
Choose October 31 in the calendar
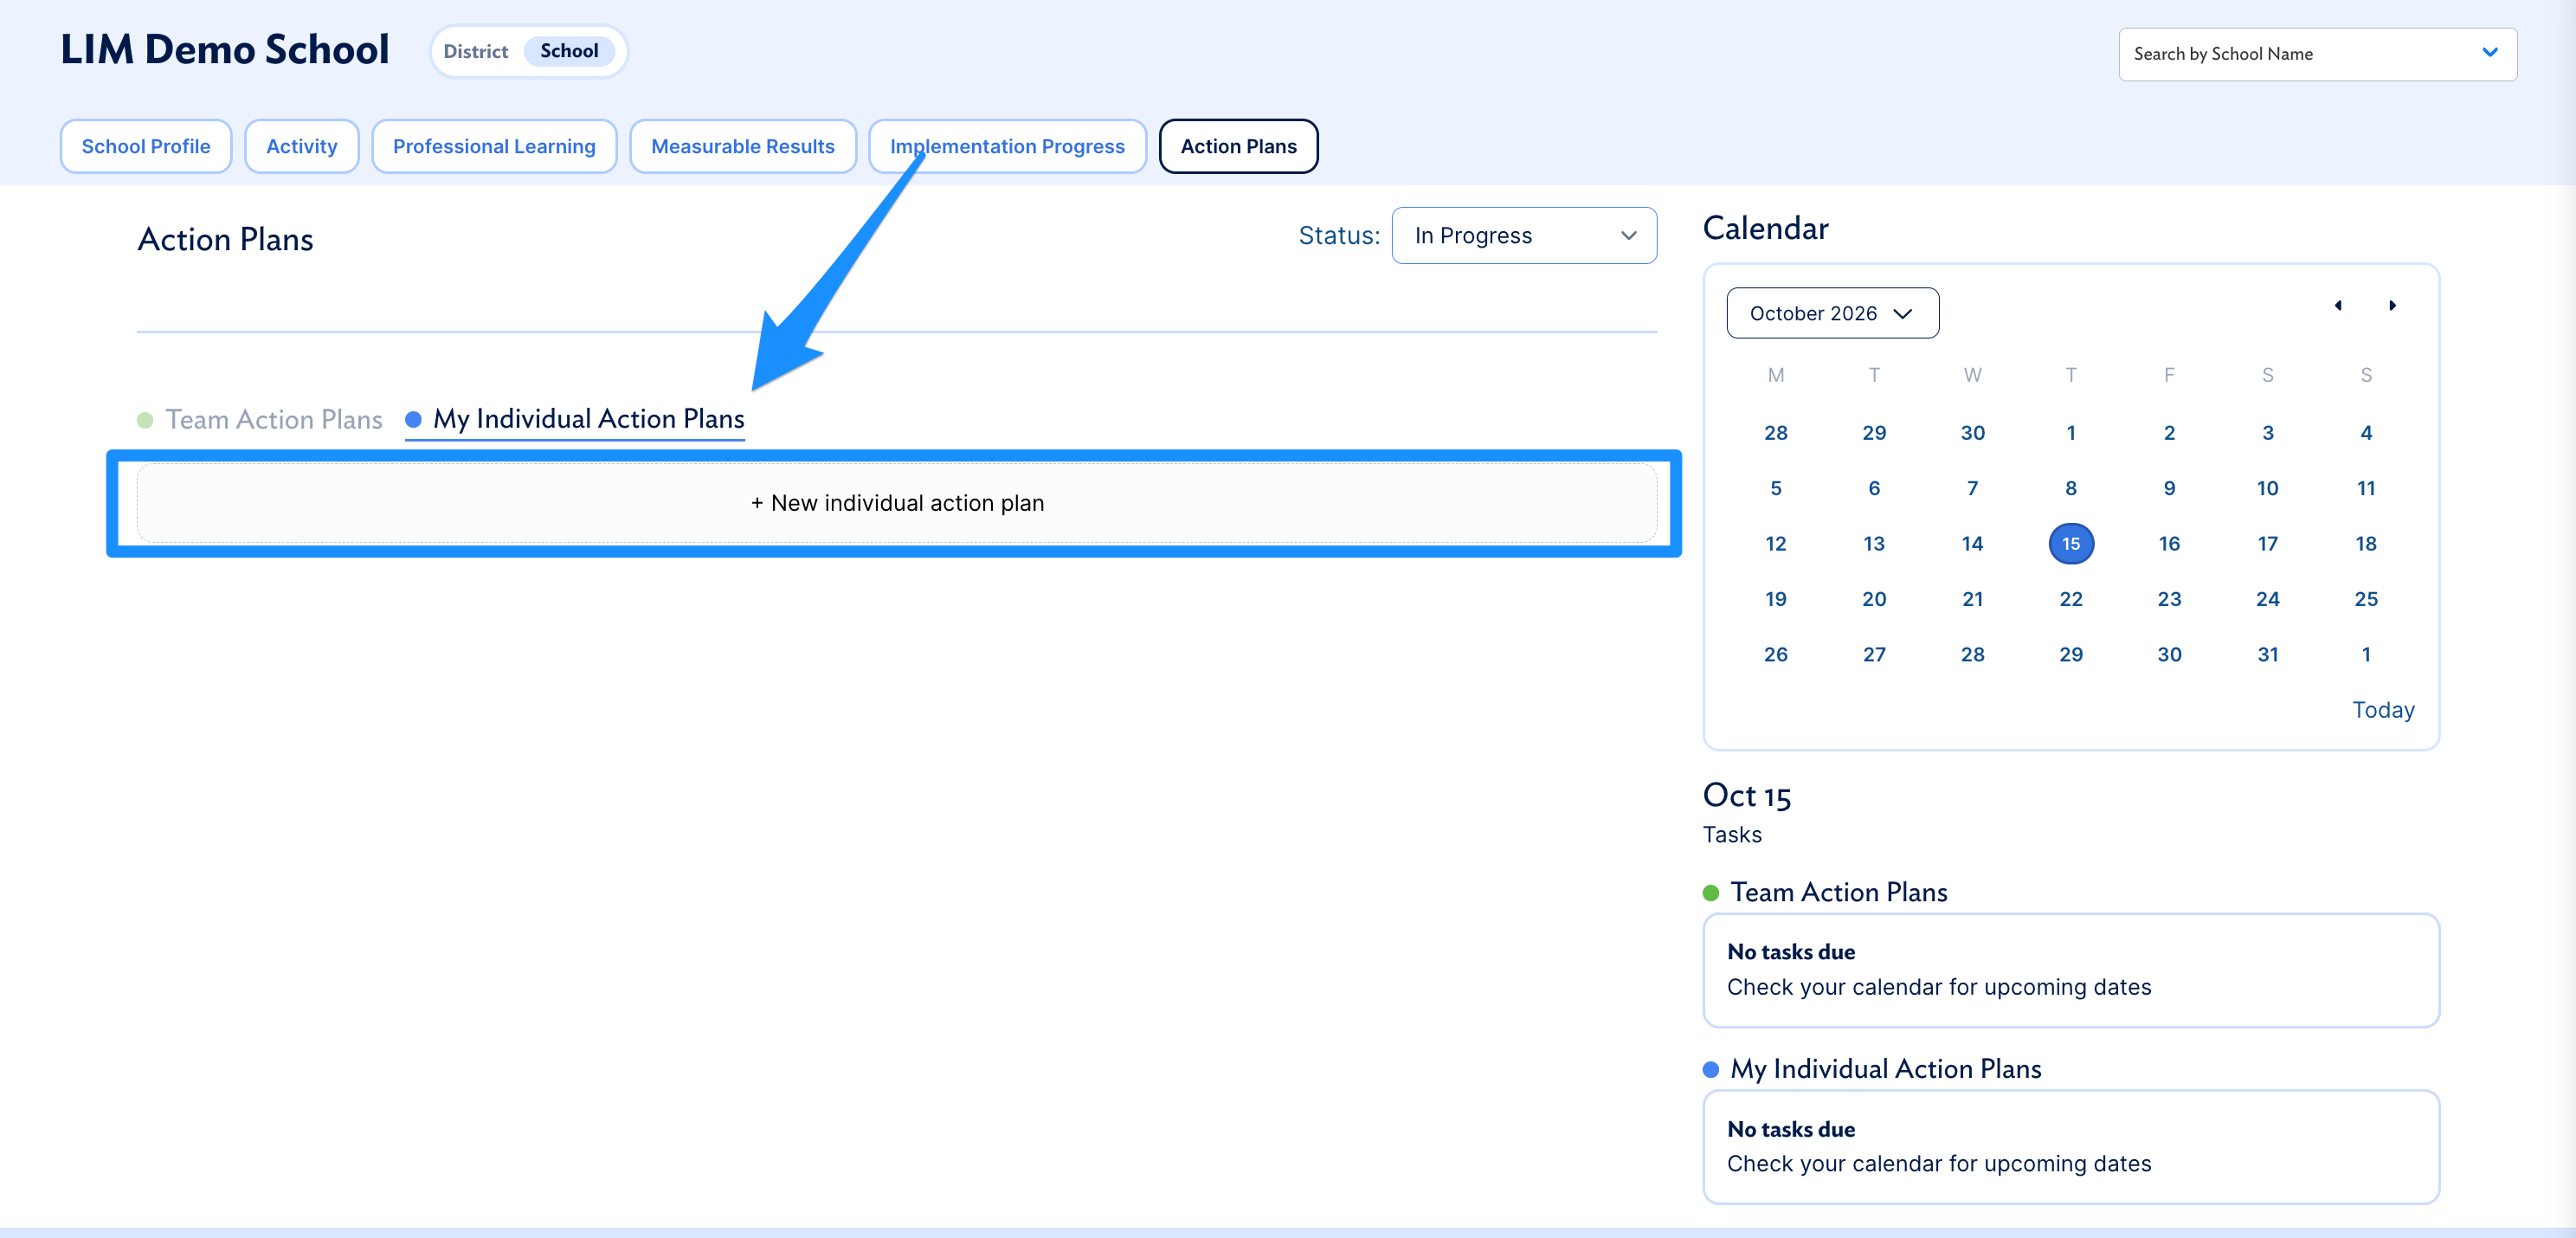point(2268,654)
